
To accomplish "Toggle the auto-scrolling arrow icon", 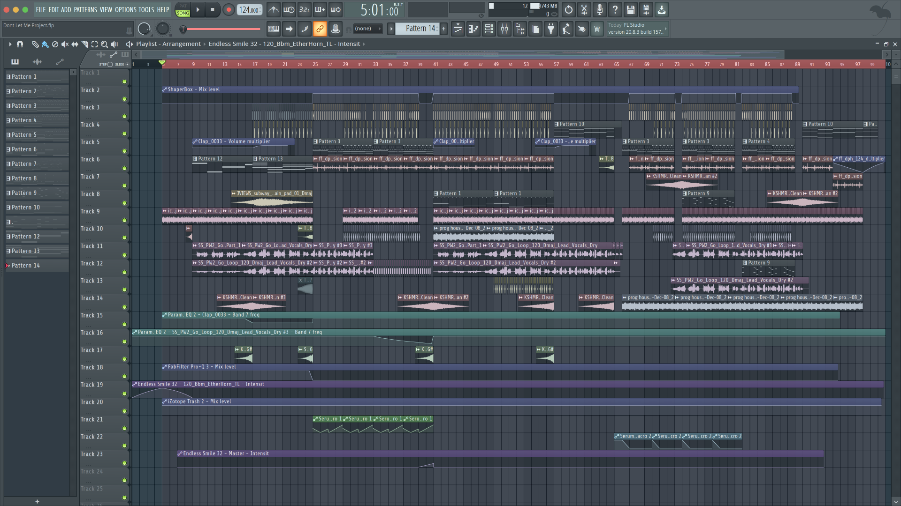I will coord(289,29).
